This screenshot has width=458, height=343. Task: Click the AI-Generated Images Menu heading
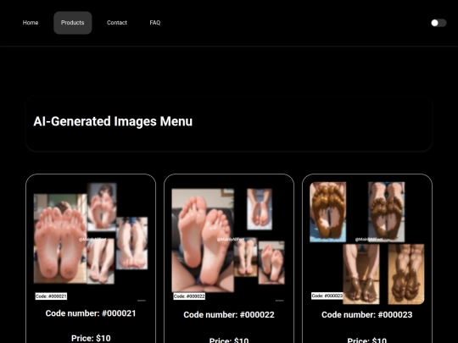click(113, 121)
